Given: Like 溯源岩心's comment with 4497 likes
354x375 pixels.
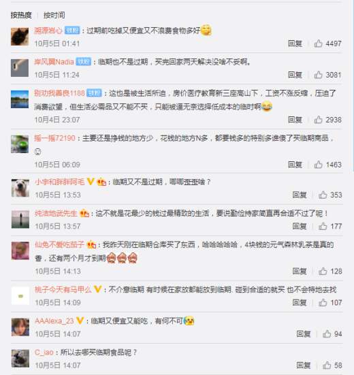Looking at the screenshot, I should coord(318,44).
